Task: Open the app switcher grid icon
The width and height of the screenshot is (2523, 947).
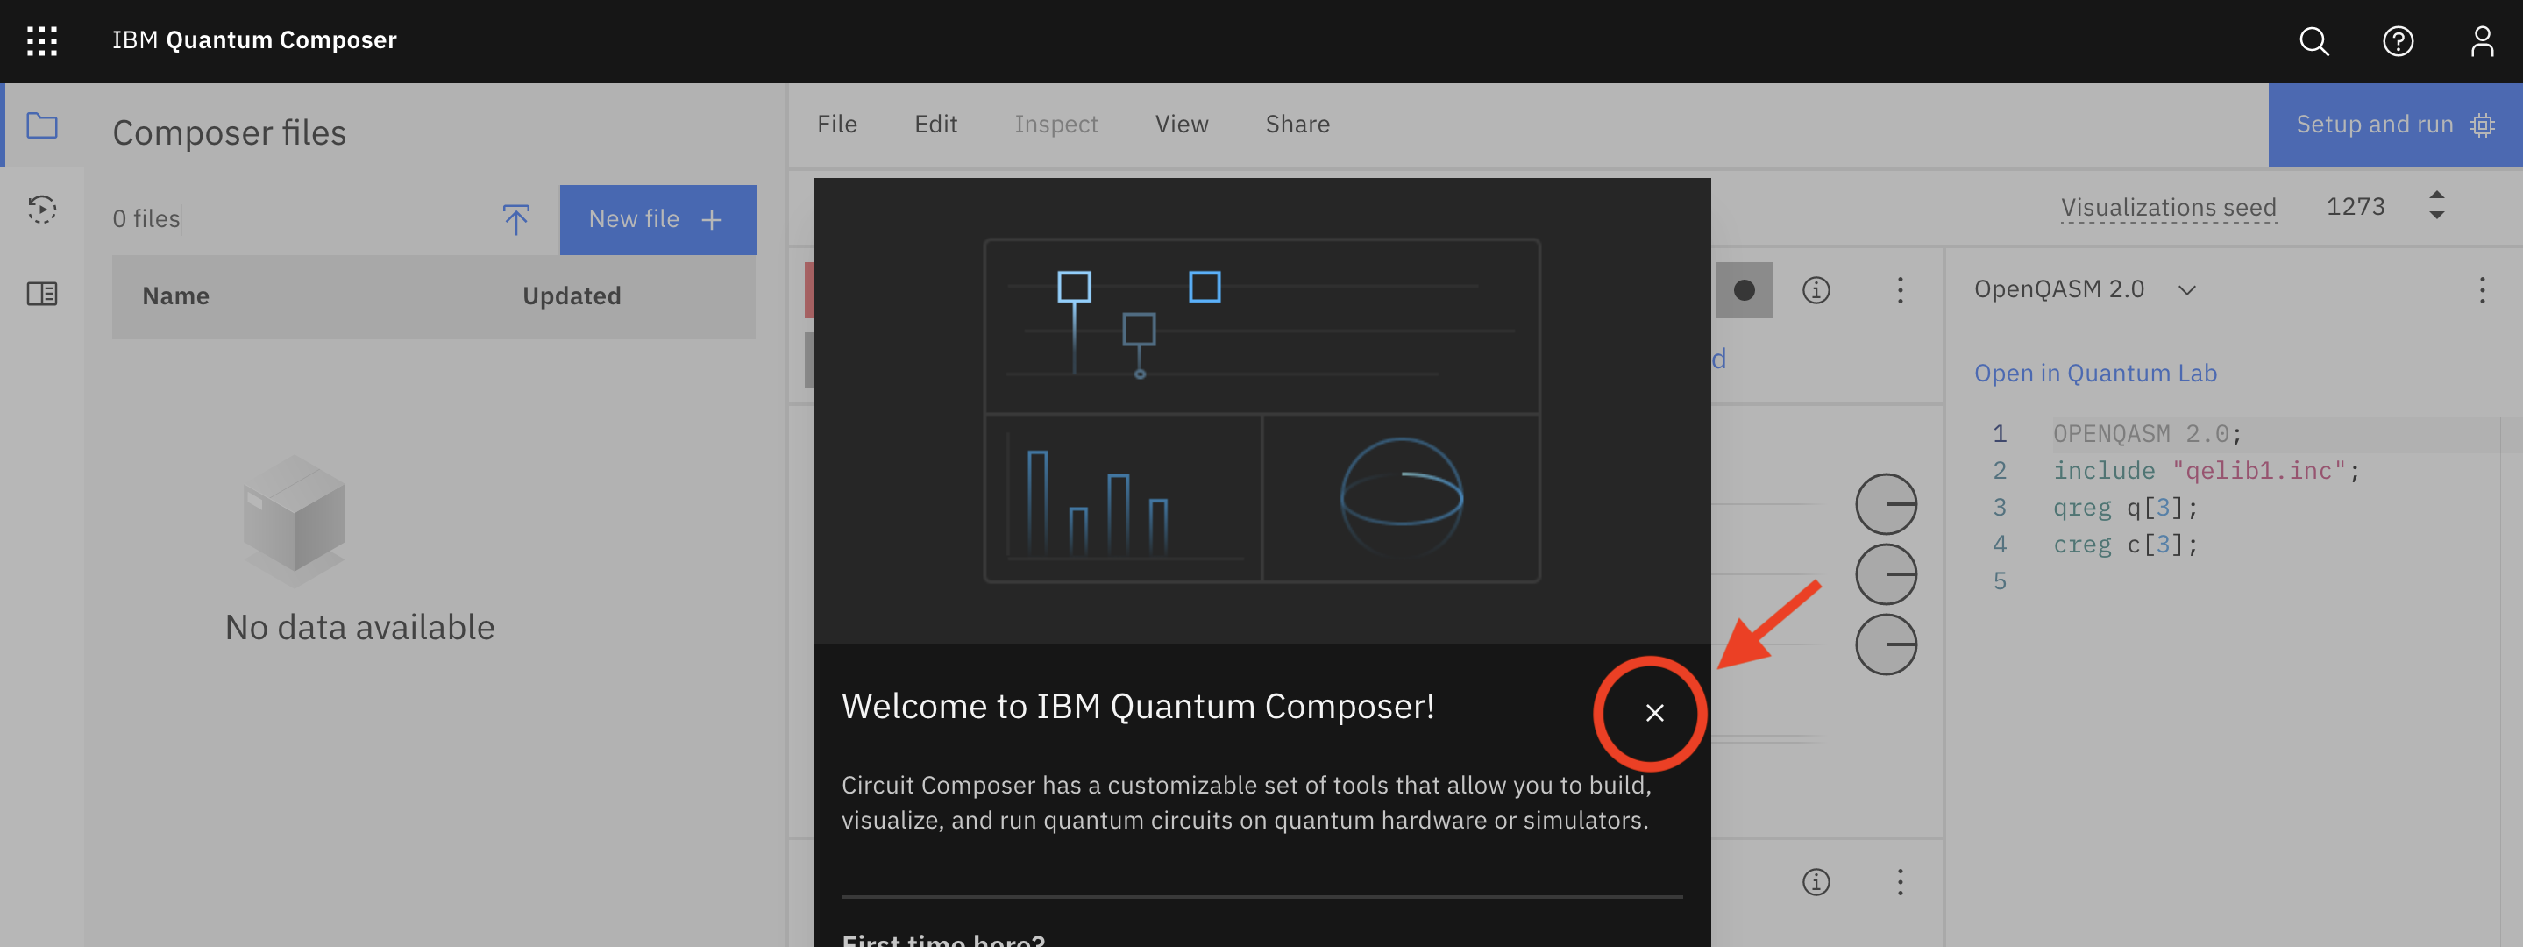Action: 42,41
